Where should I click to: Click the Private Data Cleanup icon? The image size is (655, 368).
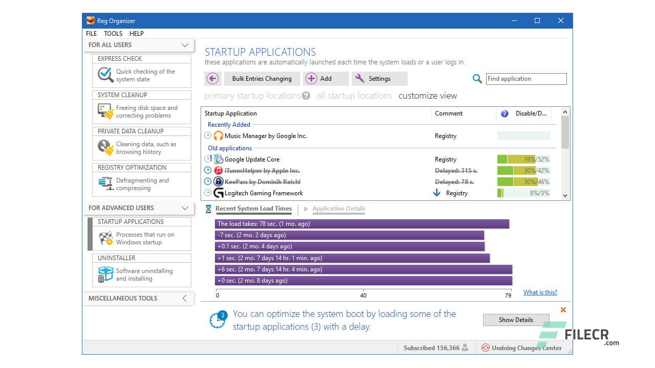[105, 148]
